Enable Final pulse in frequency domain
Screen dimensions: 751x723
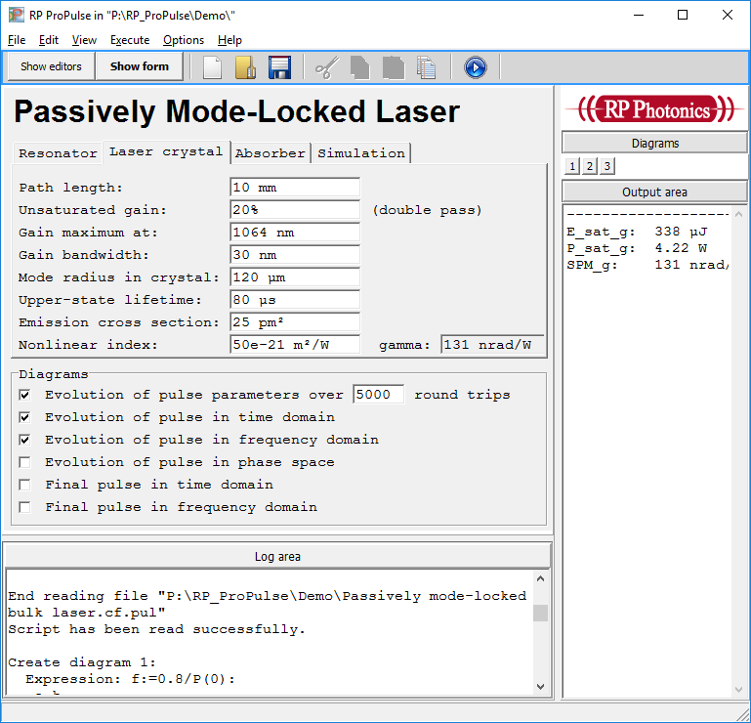[x=25, y=507]
